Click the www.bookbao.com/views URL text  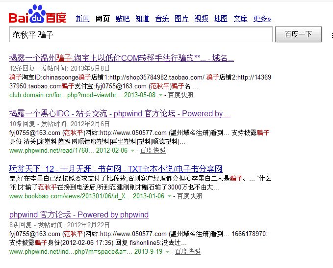pos(70,196)
